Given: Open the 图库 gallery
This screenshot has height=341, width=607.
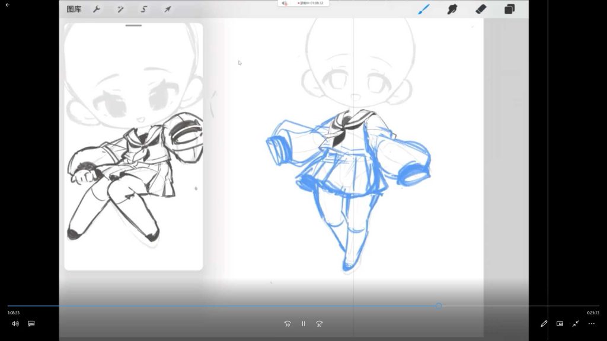Looking at the screenshot, I should point(74,9).
